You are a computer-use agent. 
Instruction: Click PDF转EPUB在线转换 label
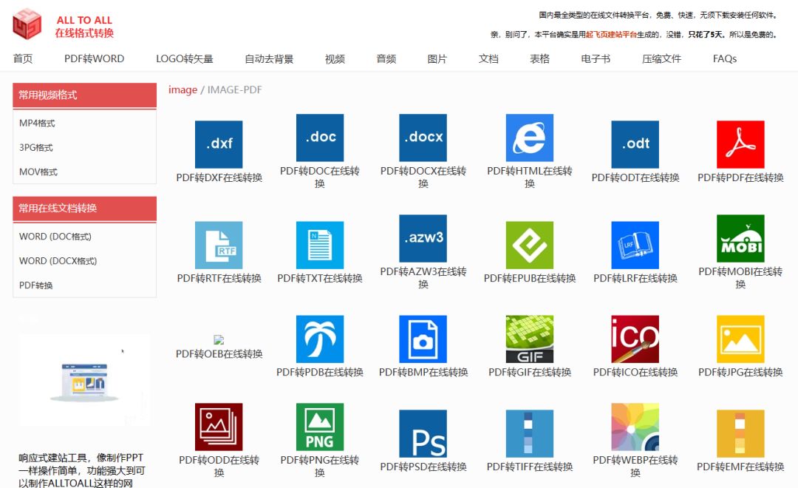pos(530,278)
